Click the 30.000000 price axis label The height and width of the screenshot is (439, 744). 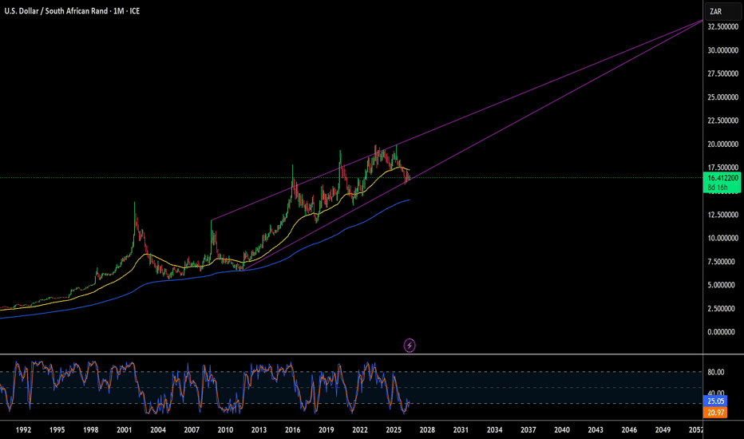(x=722, y=50)
